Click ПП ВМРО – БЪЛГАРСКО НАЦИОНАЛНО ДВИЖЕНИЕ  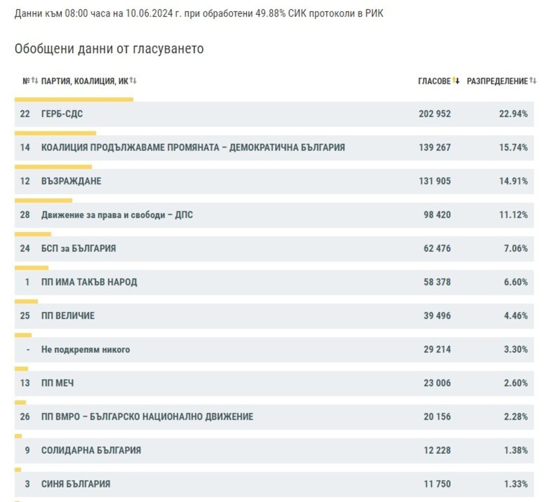[147, 417]
